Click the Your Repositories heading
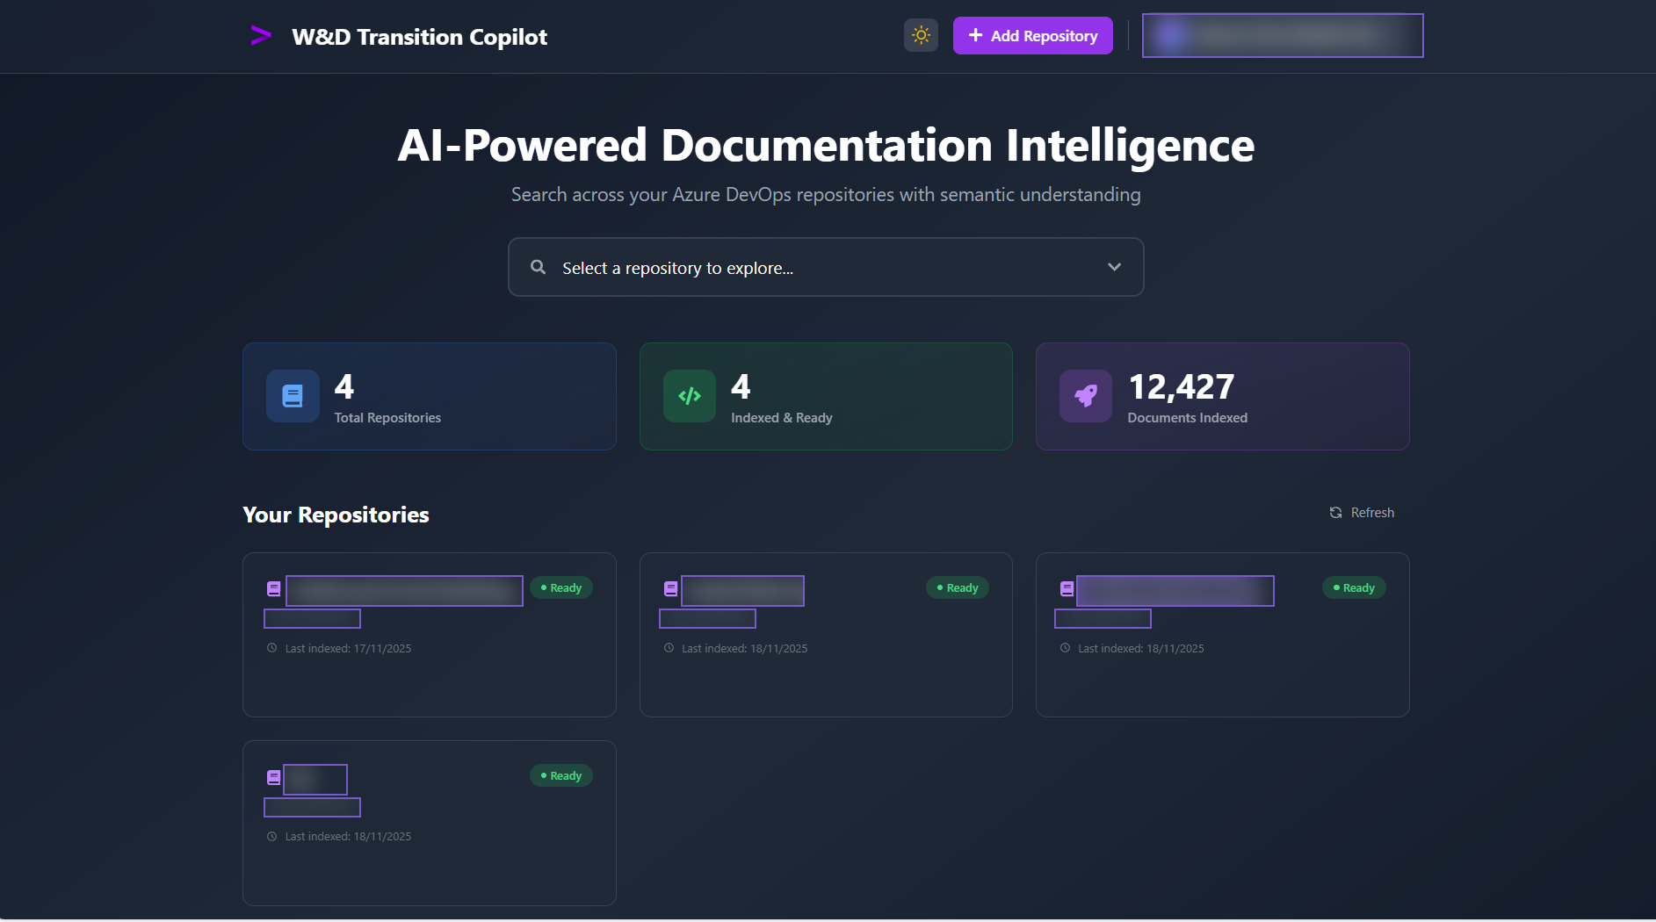Screen dimensions: 1656x922 click(336, 515)
